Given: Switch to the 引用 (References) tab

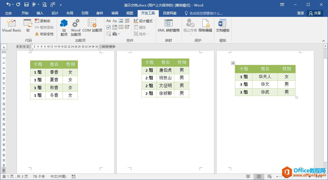Looking at the screenshot, I should [85, 13].
